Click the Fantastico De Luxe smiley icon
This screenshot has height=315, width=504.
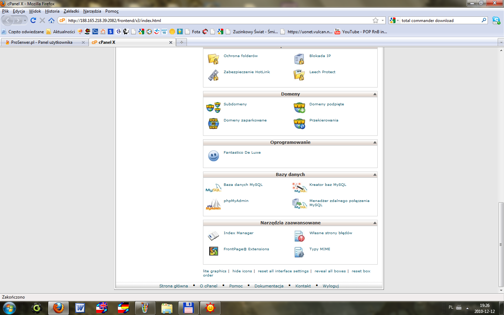[213, 156]
